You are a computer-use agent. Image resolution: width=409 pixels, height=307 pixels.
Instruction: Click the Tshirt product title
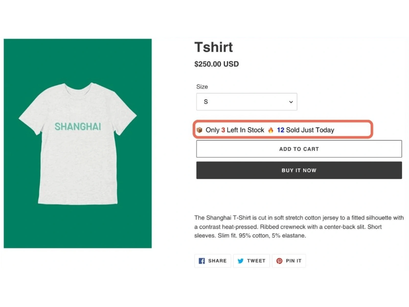click(214, 47)
